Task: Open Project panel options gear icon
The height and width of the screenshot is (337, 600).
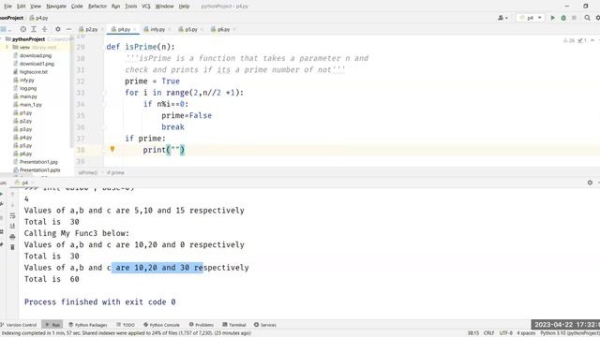Action: click(x=58, y=29)
